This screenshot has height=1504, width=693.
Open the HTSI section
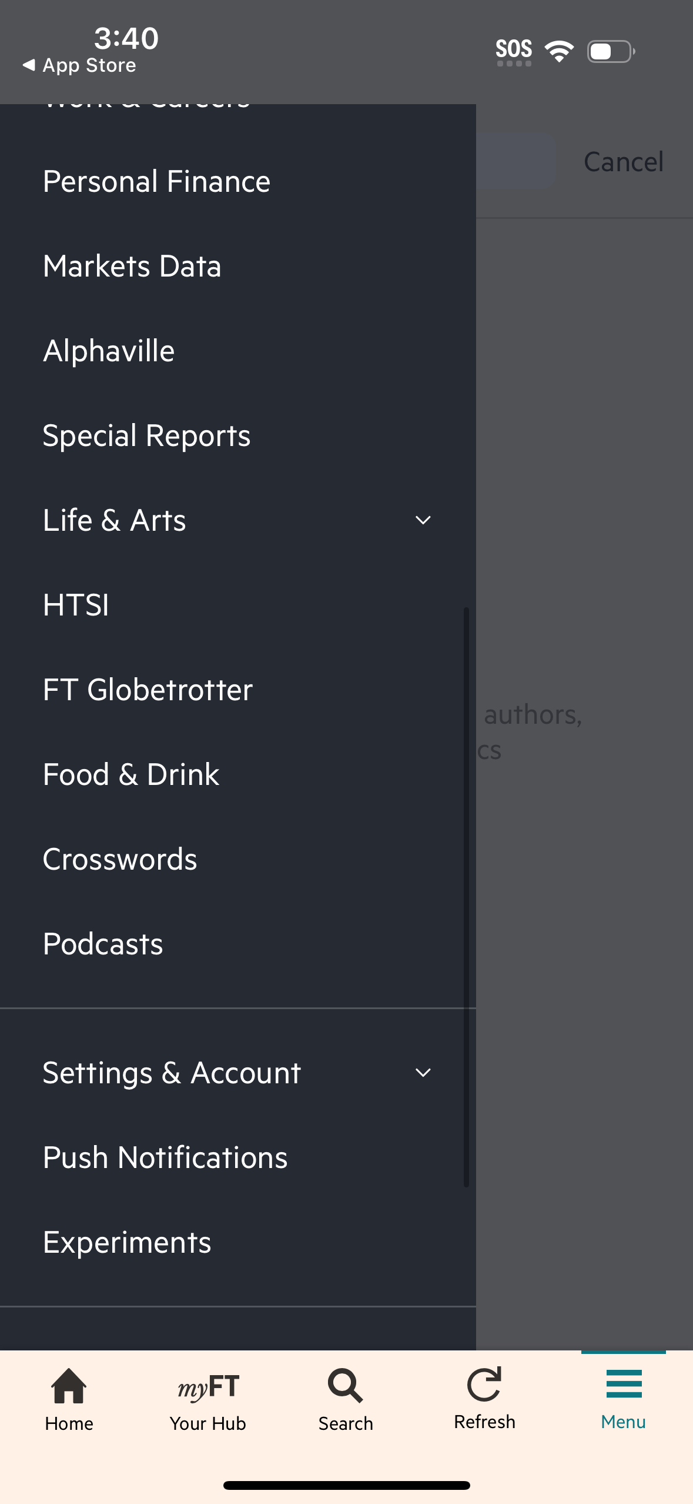[x=76, y=605]
